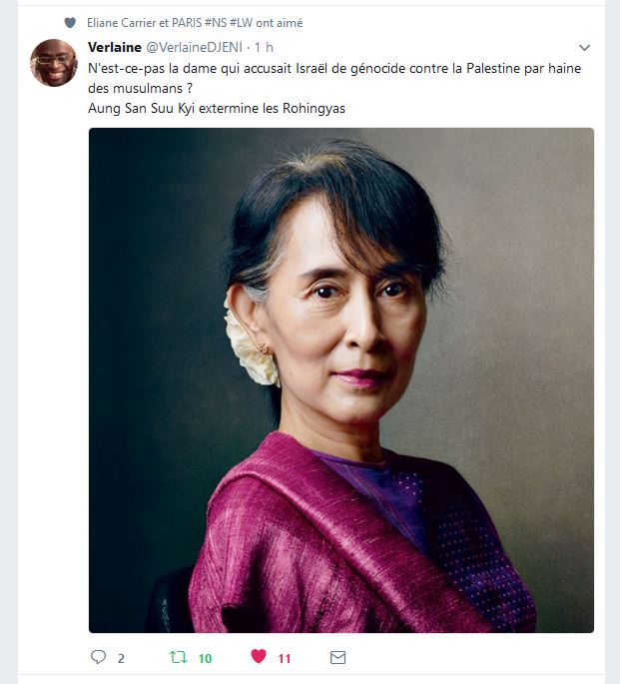Open the tweet options chevron menu
The height and width of the screenshot is (684, 620).
coord(584,48)
